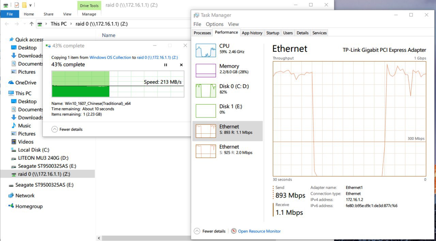Click the This PC breadcrumb chevron

[71, 24]
